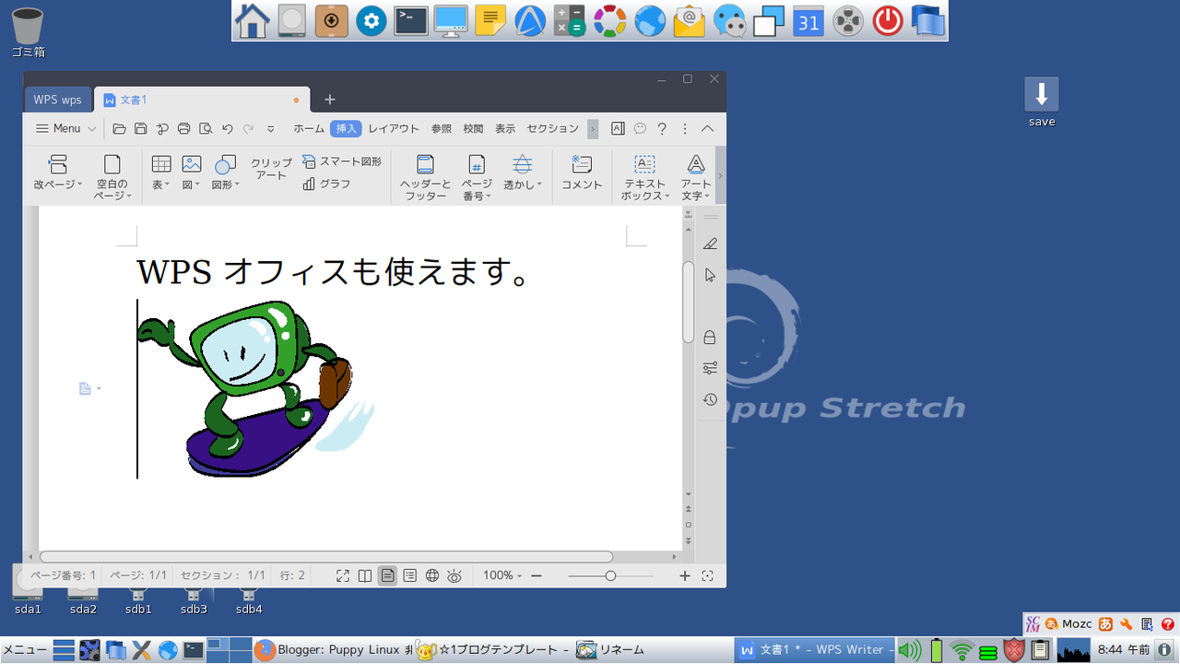1180x664 pixels.
Task: Open a new tab with plus button
Action: pyautogui.click(x=329, y=100)
